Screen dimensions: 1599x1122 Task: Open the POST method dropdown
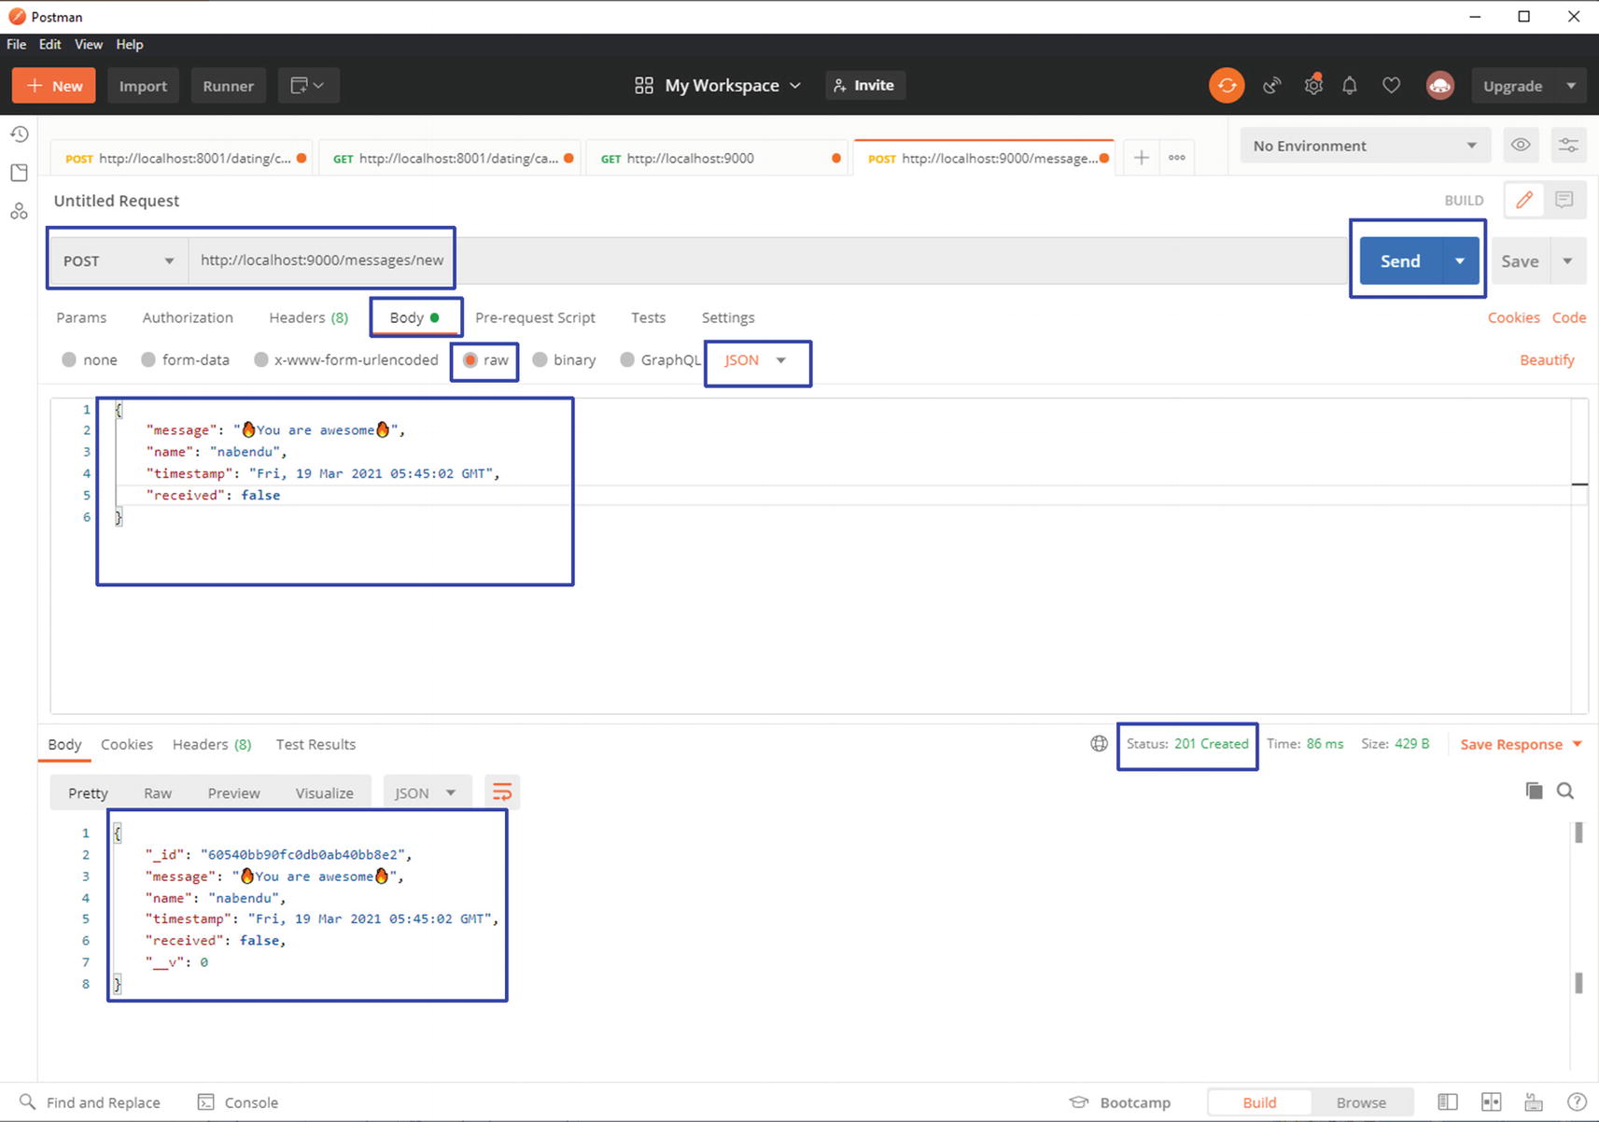pos(118,261)
